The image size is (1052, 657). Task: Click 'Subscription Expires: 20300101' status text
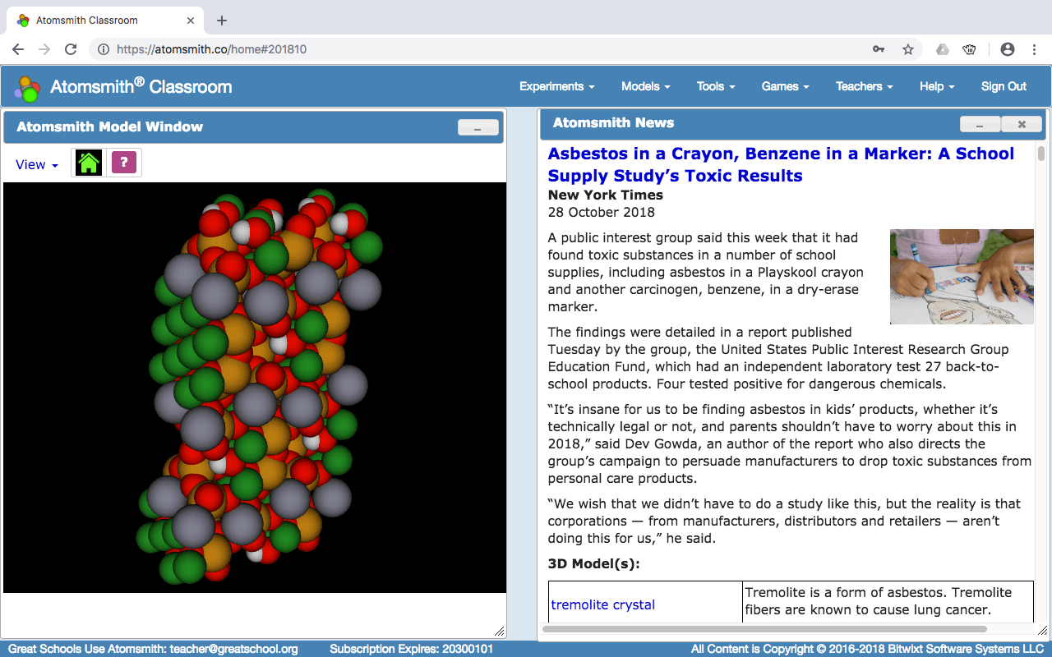pyautogui.click(x=412, y=650)
